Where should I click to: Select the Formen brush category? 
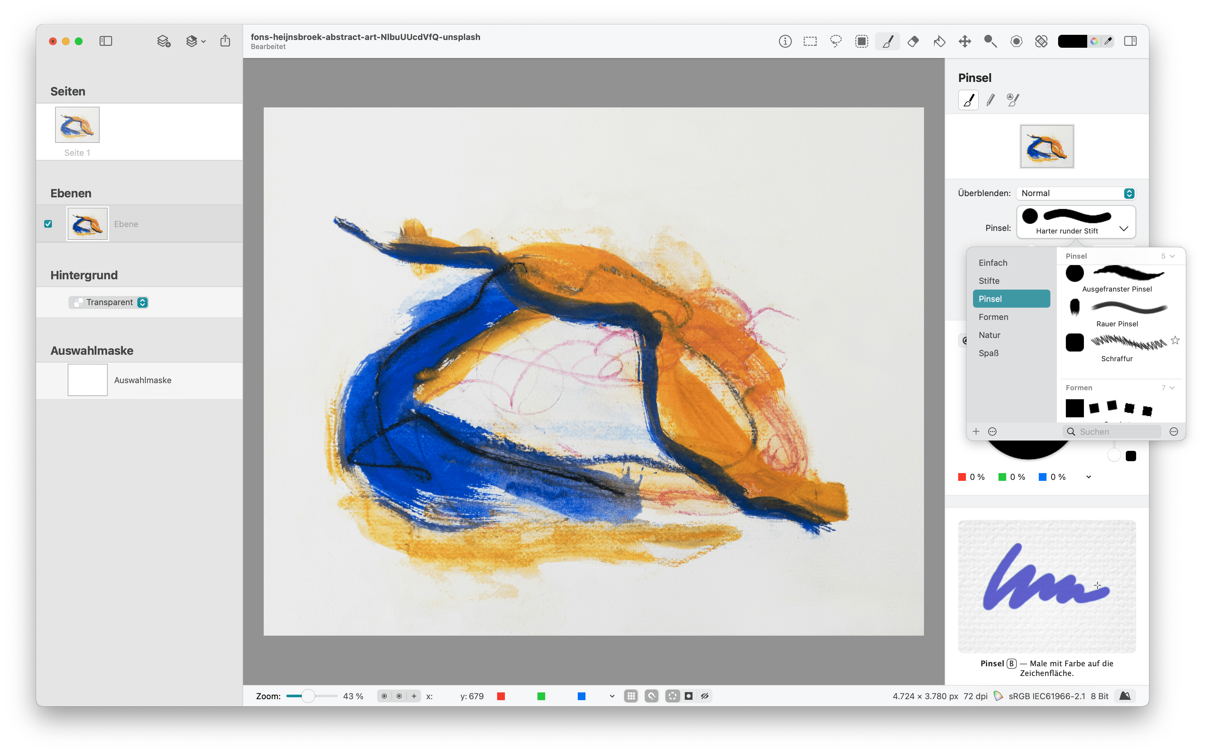point(1011,317)
